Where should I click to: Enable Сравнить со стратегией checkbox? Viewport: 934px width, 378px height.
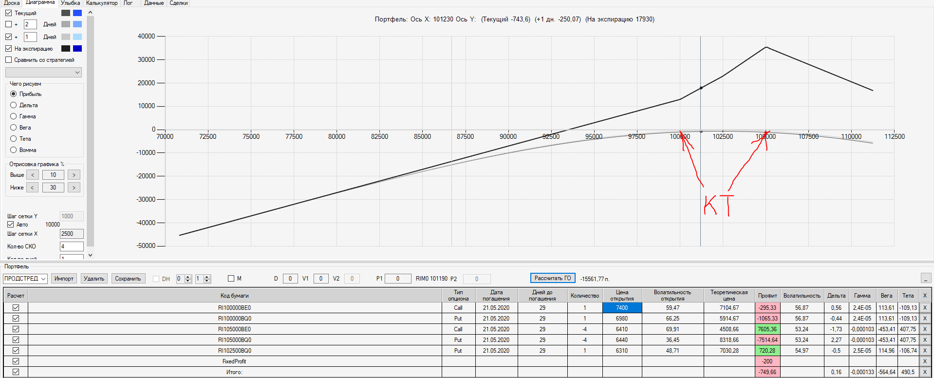pos(8,60)
